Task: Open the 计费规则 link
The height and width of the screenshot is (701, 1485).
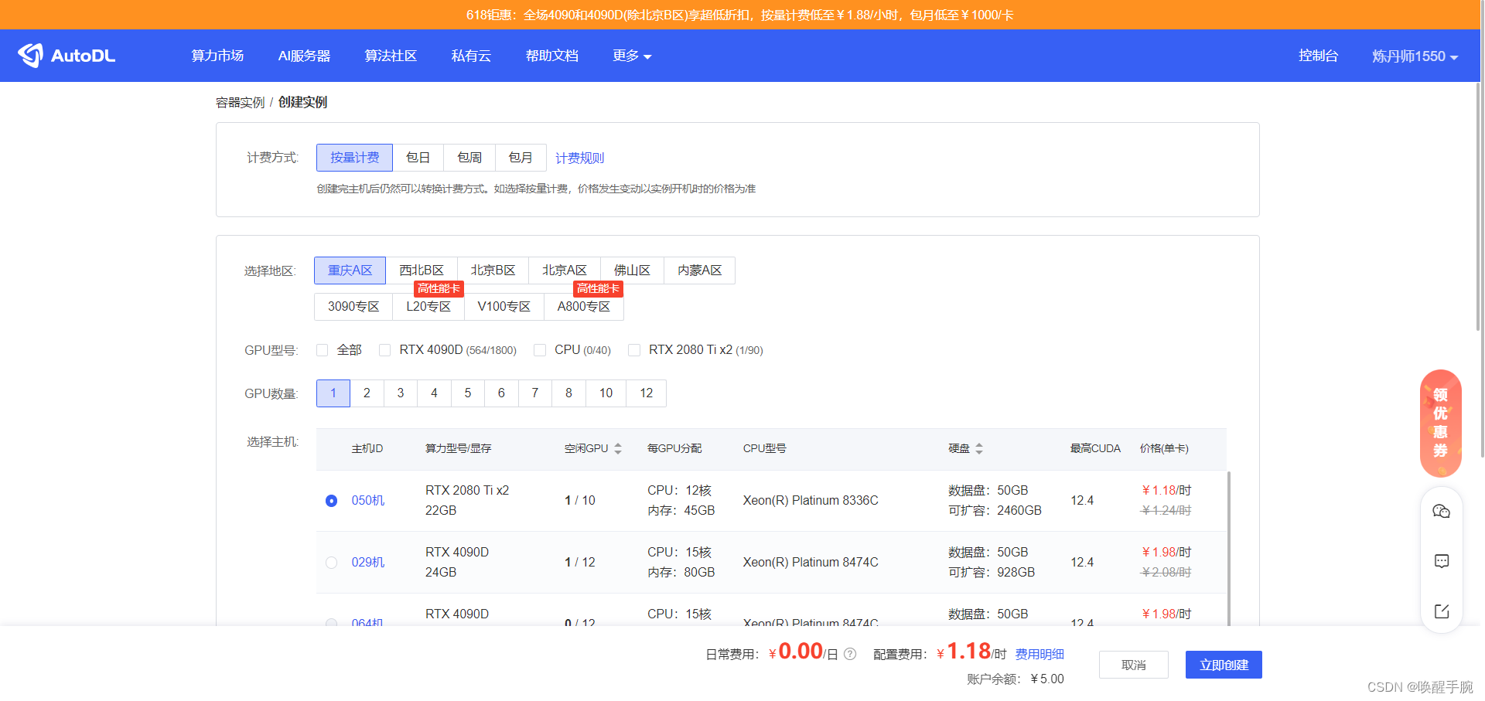Action: [580, 158]
